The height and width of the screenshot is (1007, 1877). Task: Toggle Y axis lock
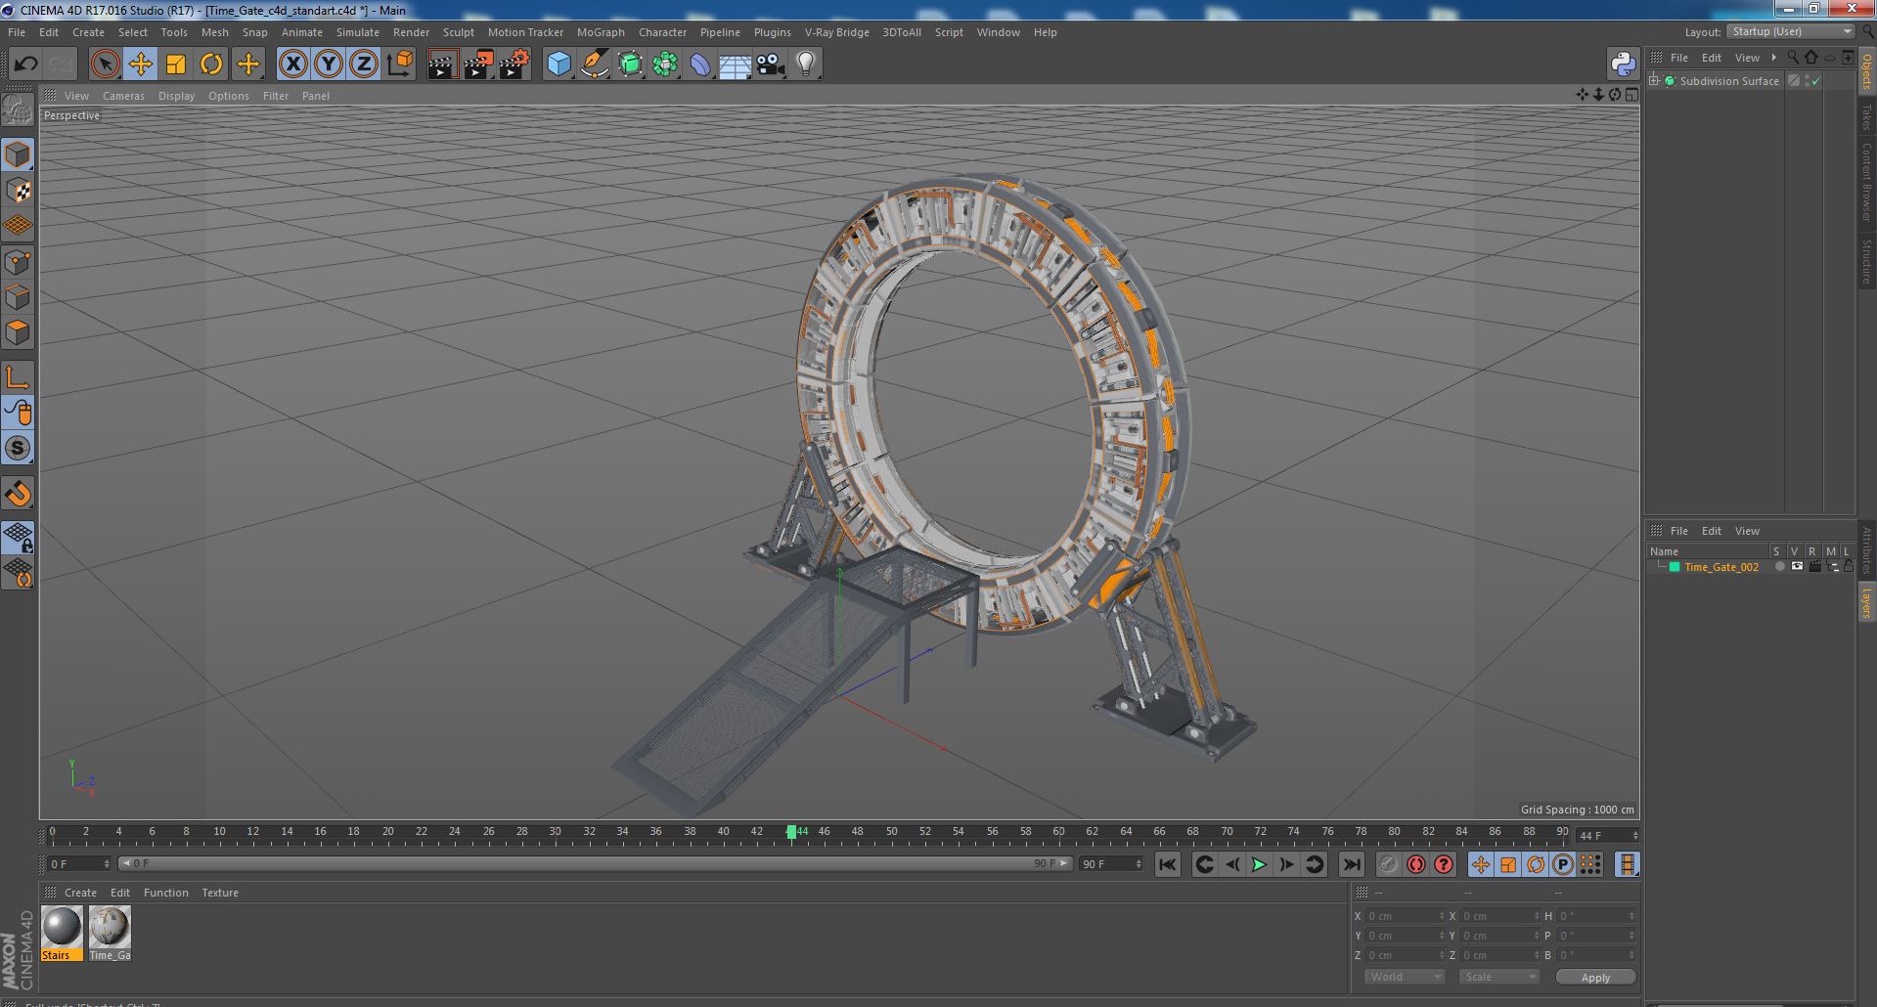(329, 65)
